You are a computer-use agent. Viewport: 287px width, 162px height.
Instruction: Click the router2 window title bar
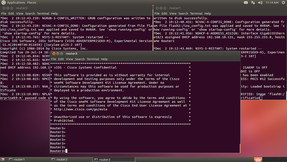pyautogui.click(x=76, y=8)
